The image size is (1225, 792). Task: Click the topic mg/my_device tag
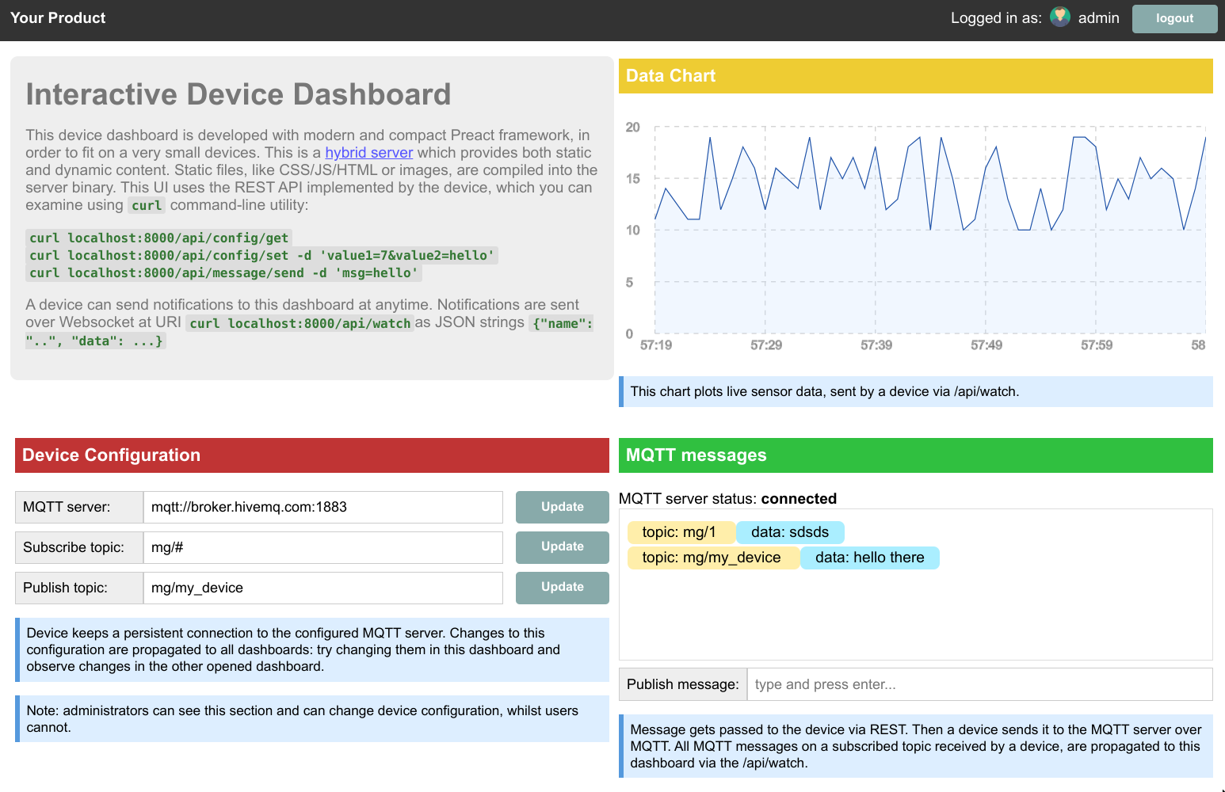coord(712,558)
